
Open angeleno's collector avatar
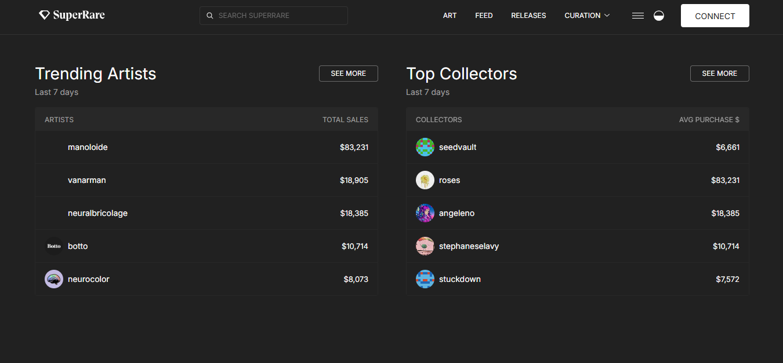point(425,213)
